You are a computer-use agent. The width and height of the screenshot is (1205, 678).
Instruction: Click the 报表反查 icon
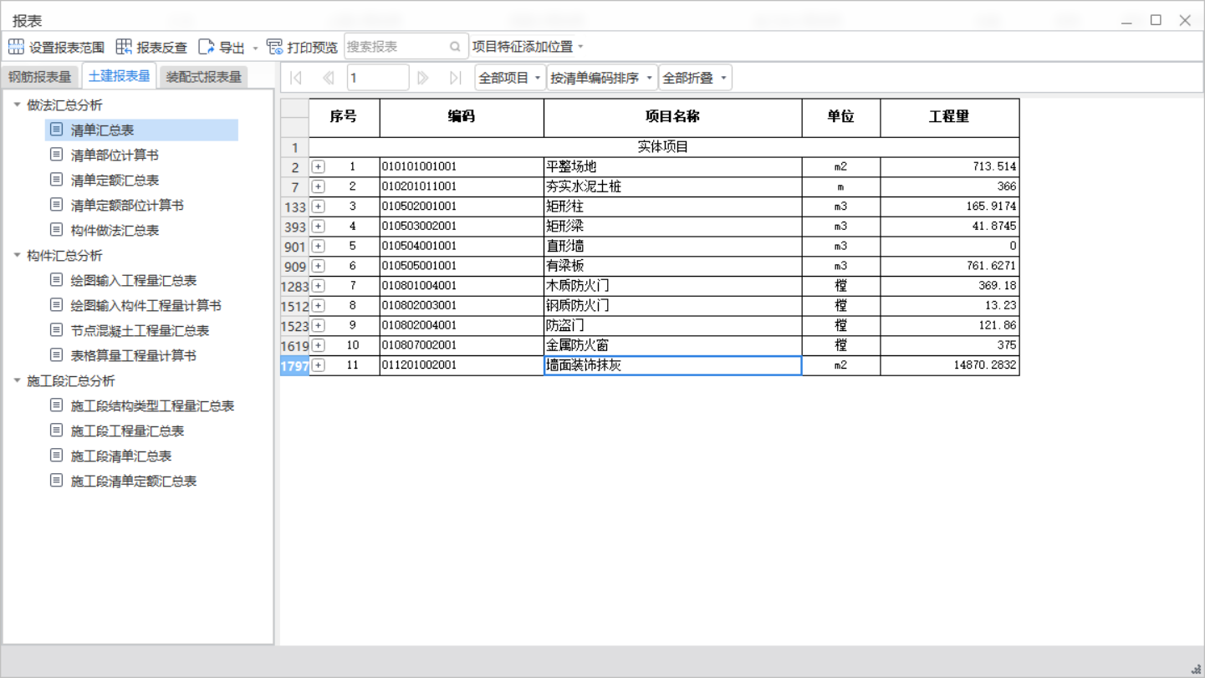click(124, 47)
